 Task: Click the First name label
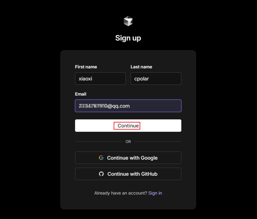[86, 67]
